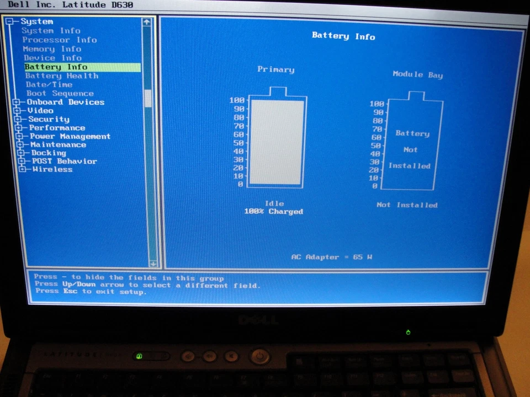
Task: Select the Battery Health entry
Action: 61,76
